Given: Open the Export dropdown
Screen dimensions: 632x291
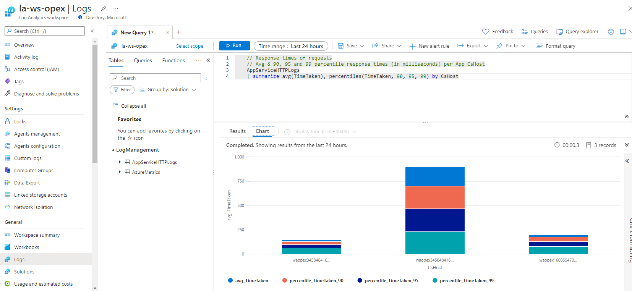Looking at the screenshot, I should (x=473, y=46).
